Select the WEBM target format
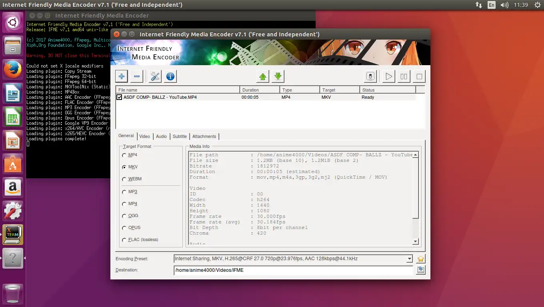544x307 pixels. 124,179
